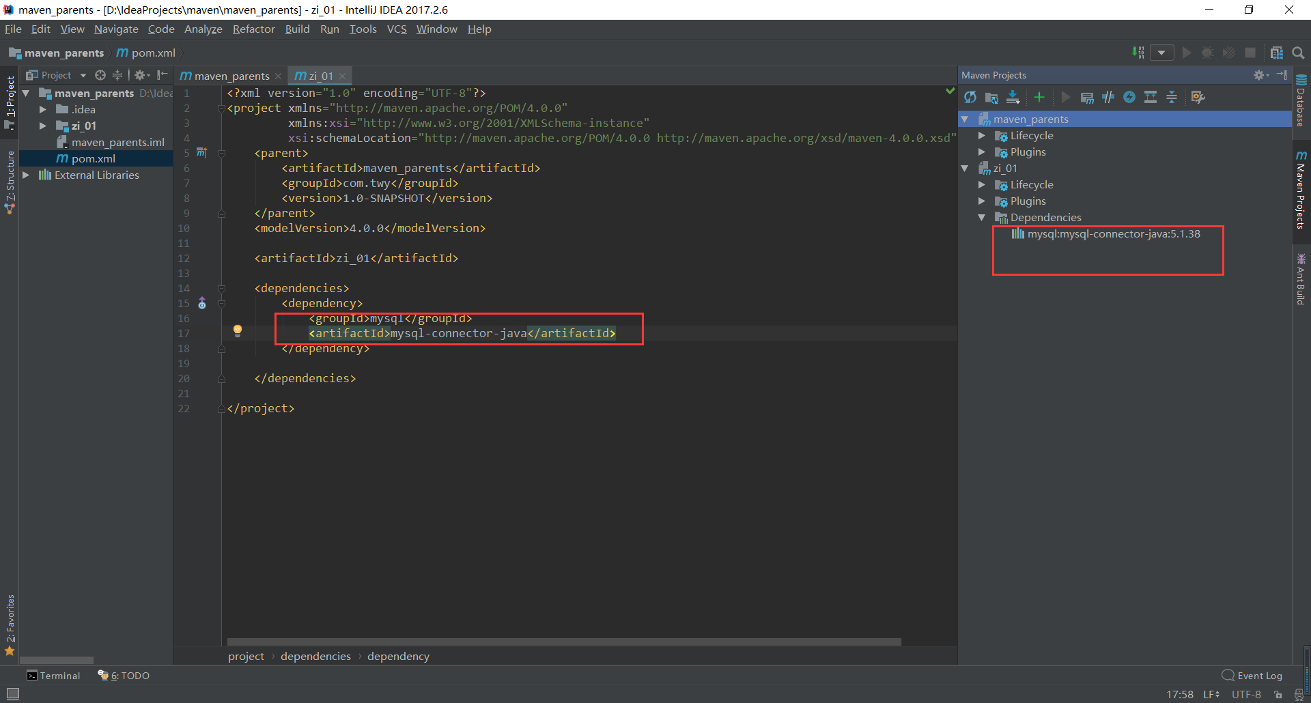Toggle the 2: Favorites tool window
The image size is (1311, 703).
coord(10,625)
